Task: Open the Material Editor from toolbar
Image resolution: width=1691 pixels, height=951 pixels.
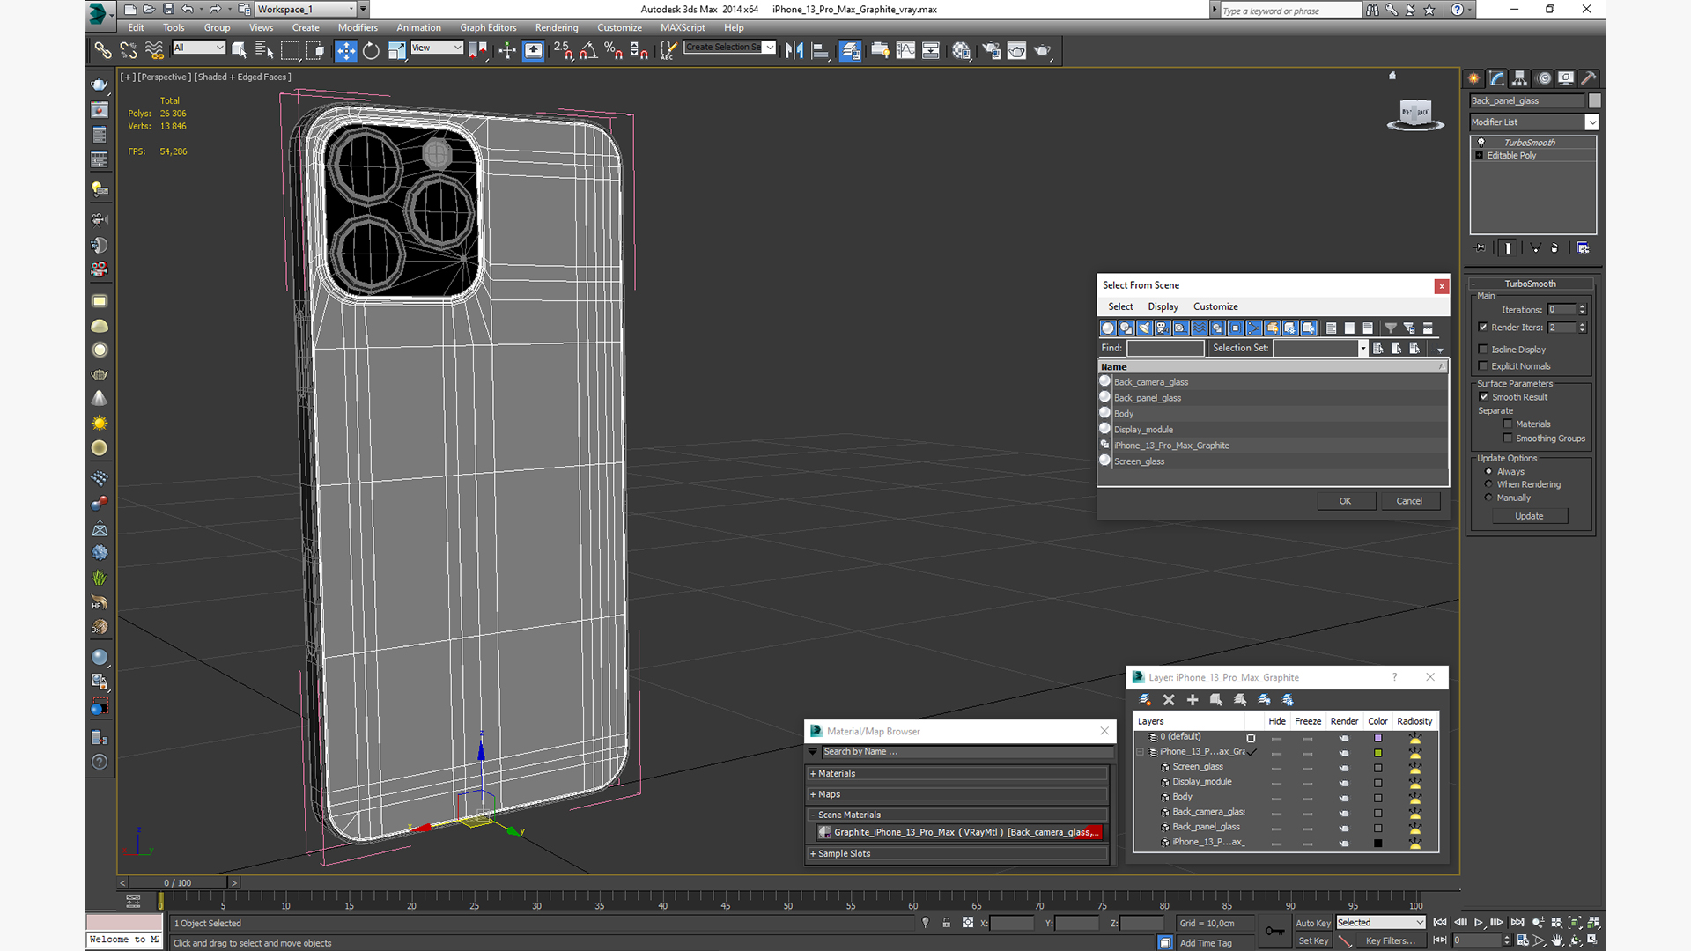Action: (961, 51)
